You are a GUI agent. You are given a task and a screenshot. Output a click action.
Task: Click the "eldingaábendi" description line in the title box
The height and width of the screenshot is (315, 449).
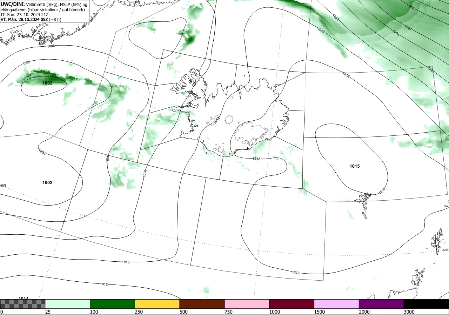(42, 9)
